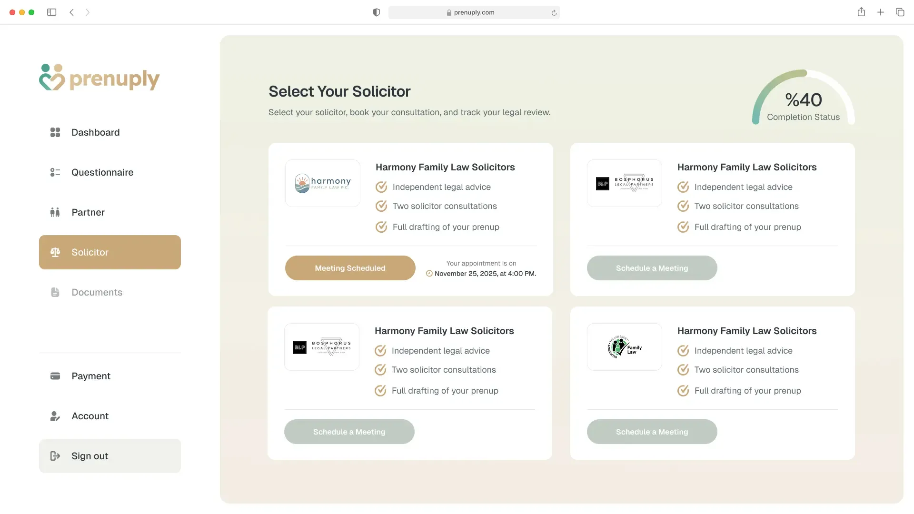Click the Documents file icon
This screenshot has width=914, height=514.
click(x=55, y=292)
